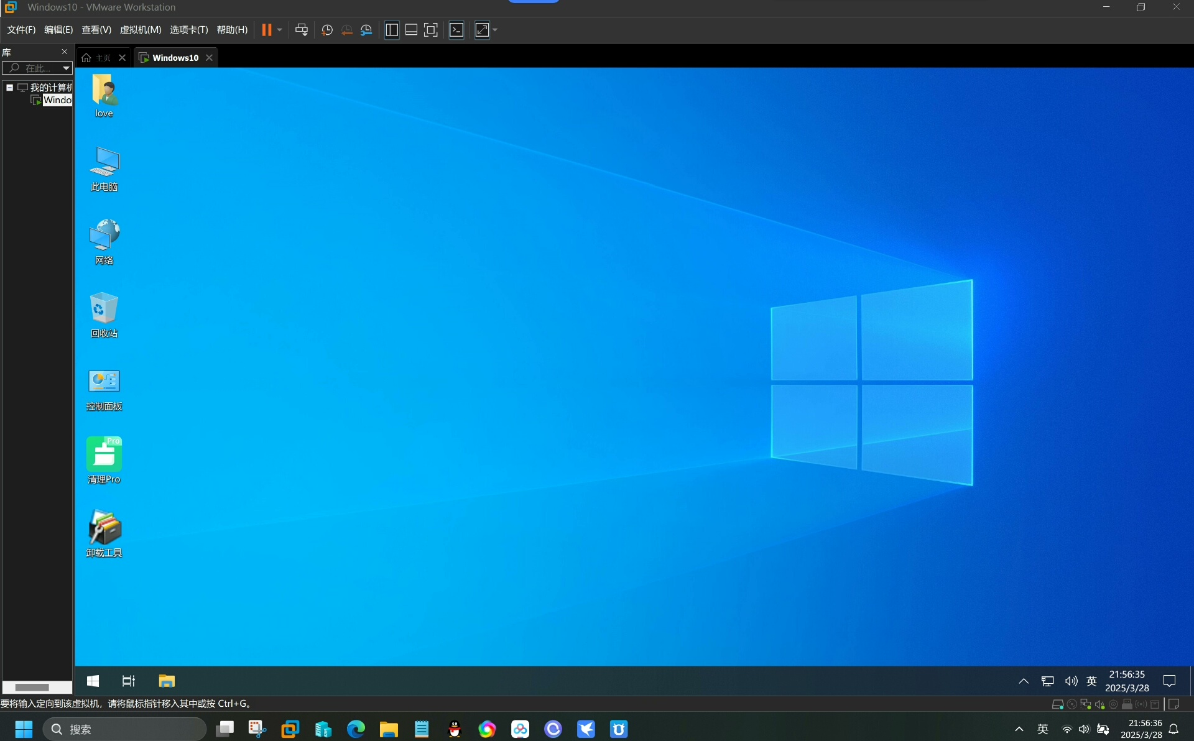Switch to the 主页 tab
This screenshot has height=741, width=1194.
[103, 58]
